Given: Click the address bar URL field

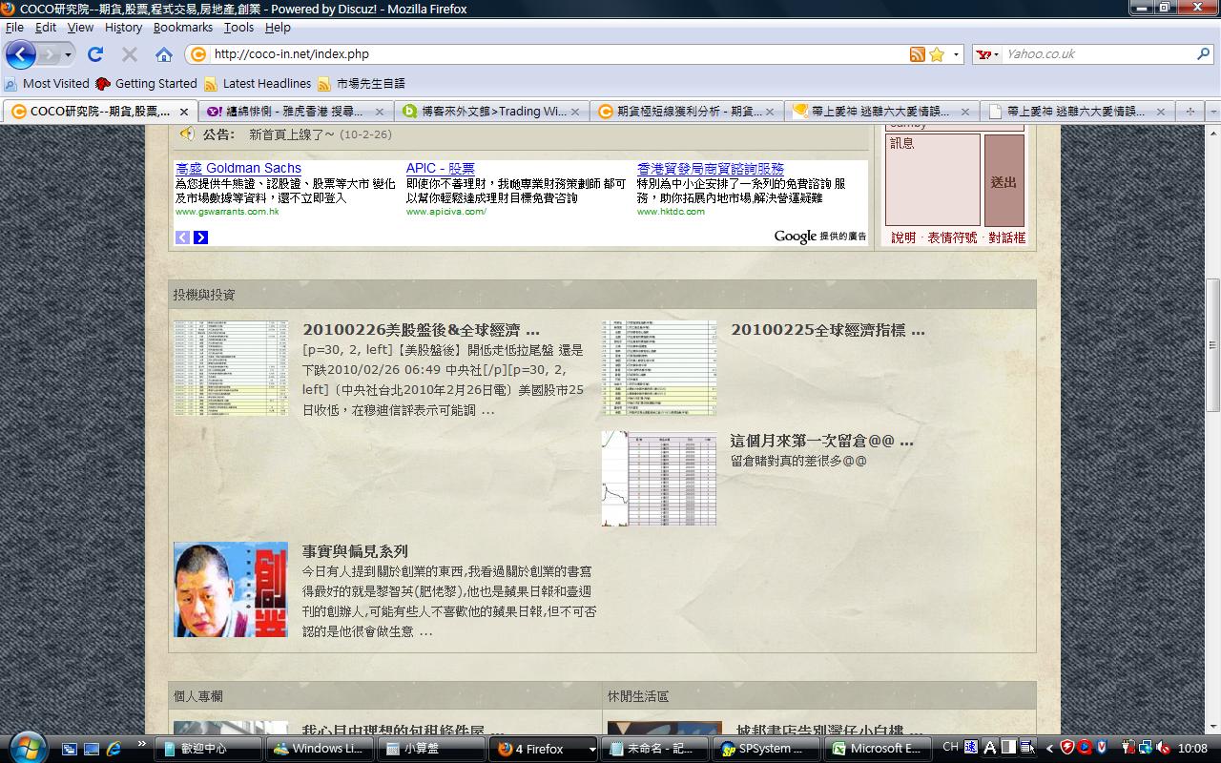Looking at the screenshot, I should tap(558, 54).
